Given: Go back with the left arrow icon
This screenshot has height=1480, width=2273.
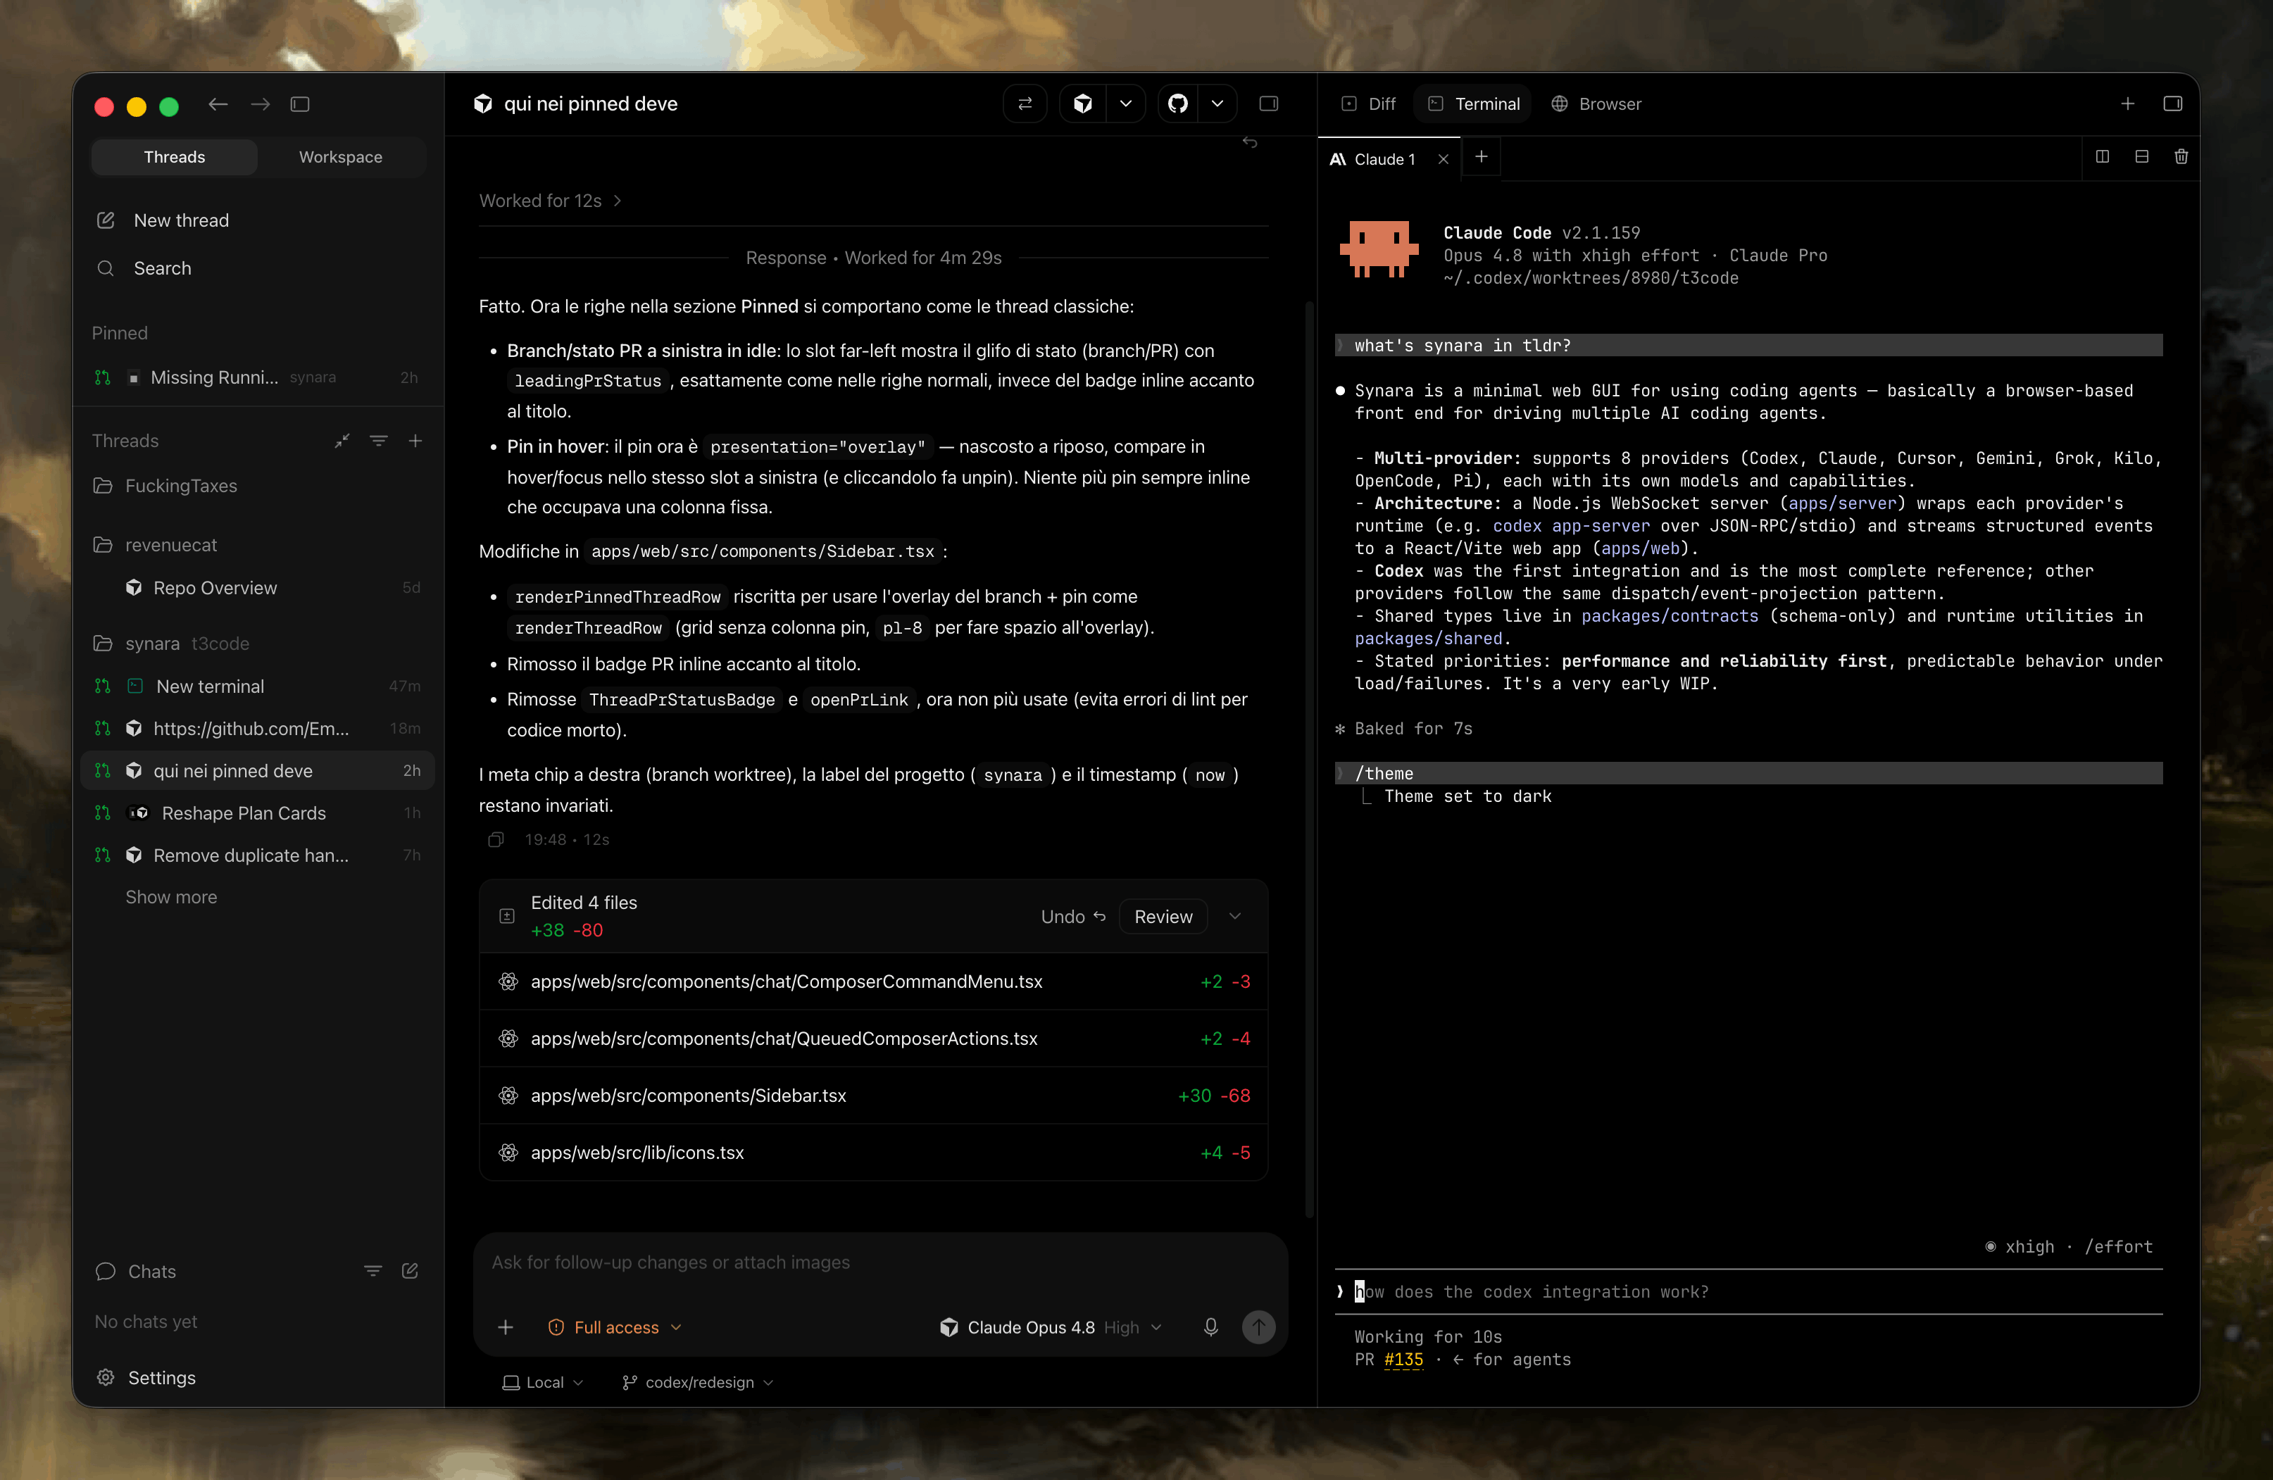Looking at the screenshot, I should (x=218, y=104).
